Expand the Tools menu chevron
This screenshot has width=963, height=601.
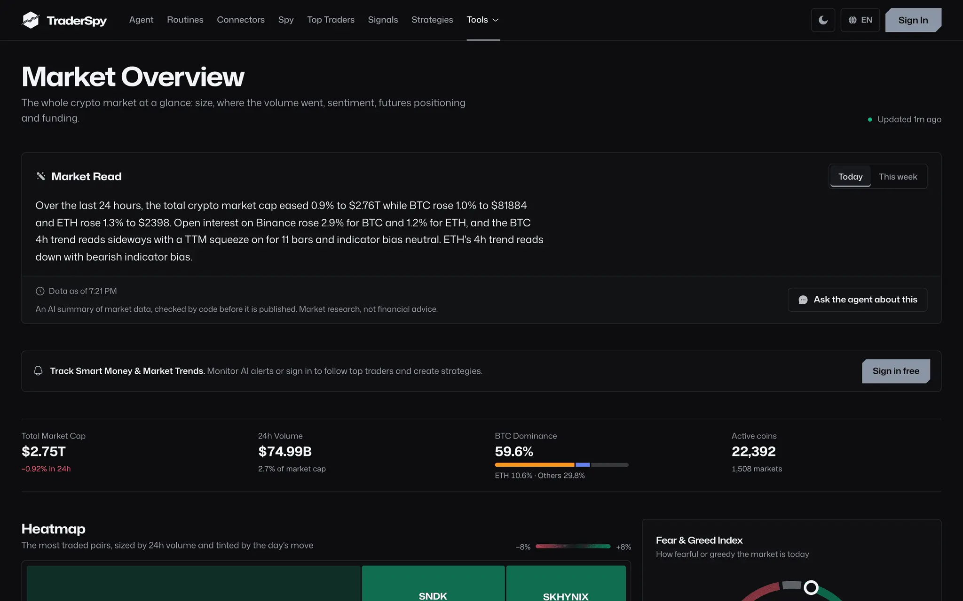[x=495, y=20]
